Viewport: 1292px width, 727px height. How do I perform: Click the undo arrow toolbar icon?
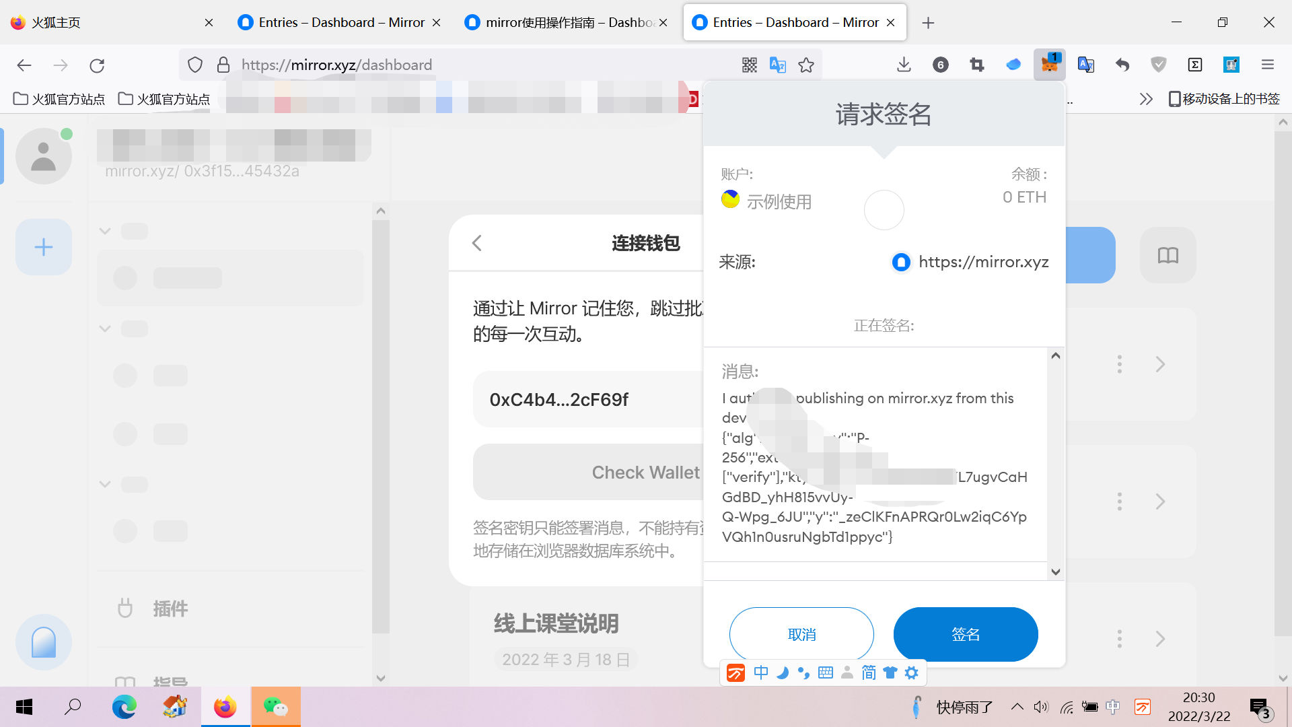click(1122, 65)
